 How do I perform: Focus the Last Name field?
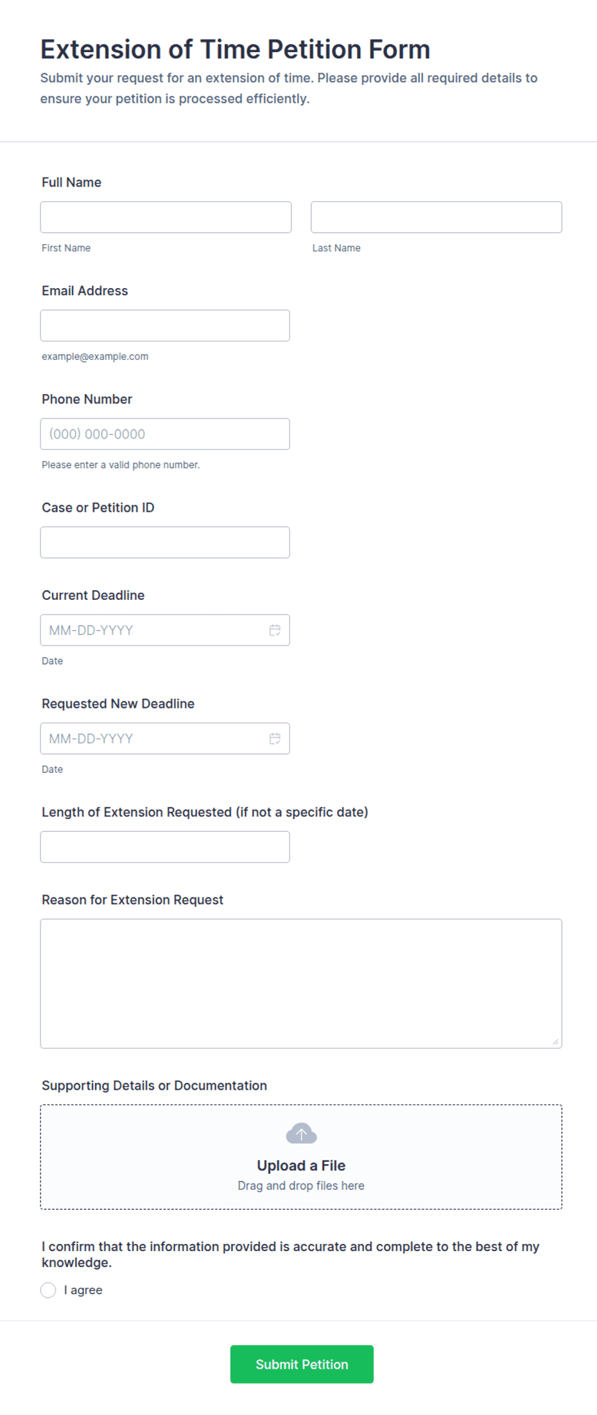pyautogui.click(x=437, y=217)
